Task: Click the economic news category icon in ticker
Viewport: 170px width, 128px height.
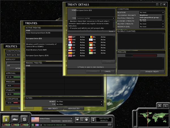Action: coord(33,125)
